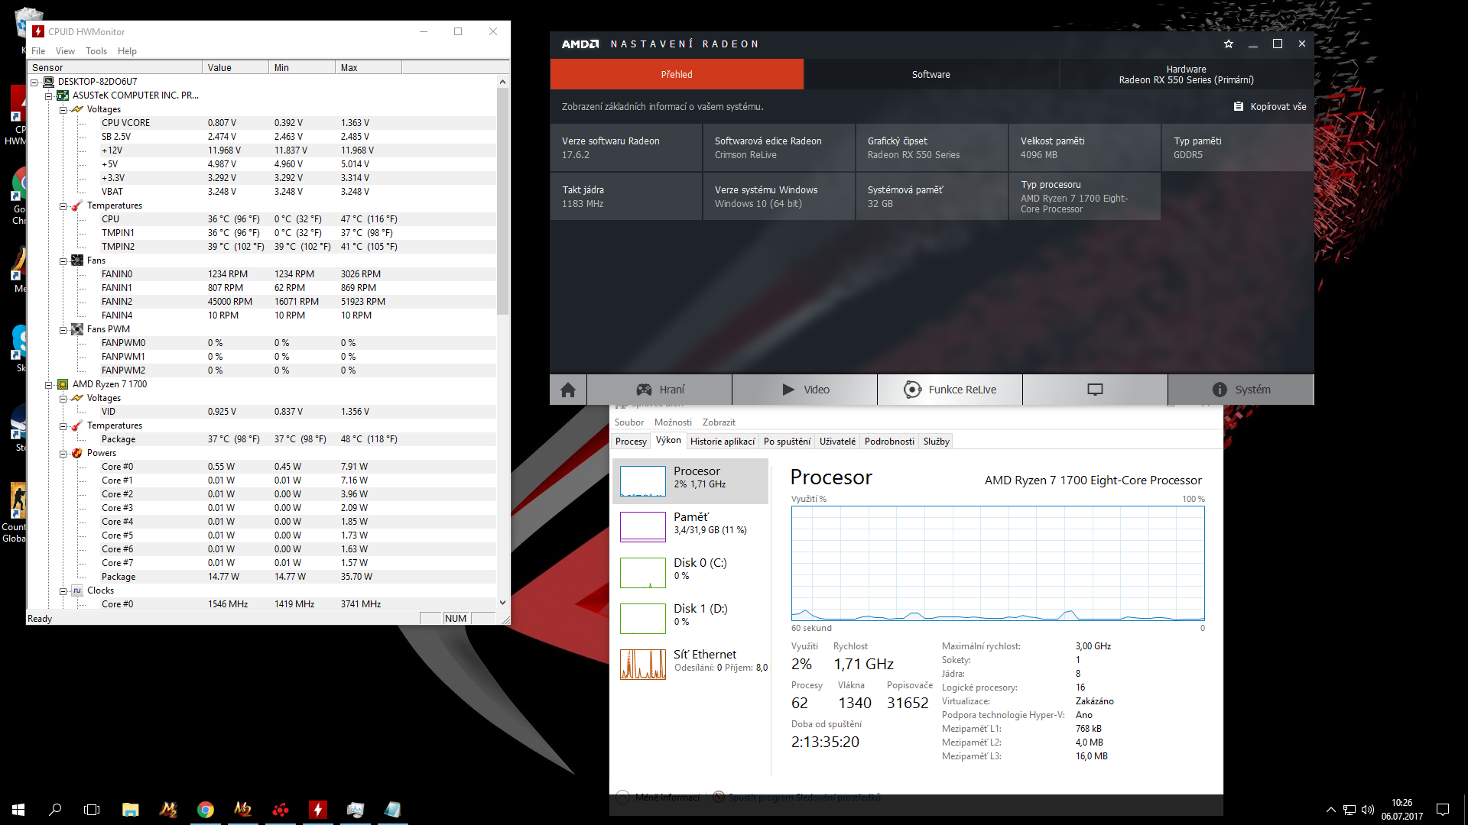Open Task View on the taskbar
Screen dimensions: 1468x825
click(92, 810)
